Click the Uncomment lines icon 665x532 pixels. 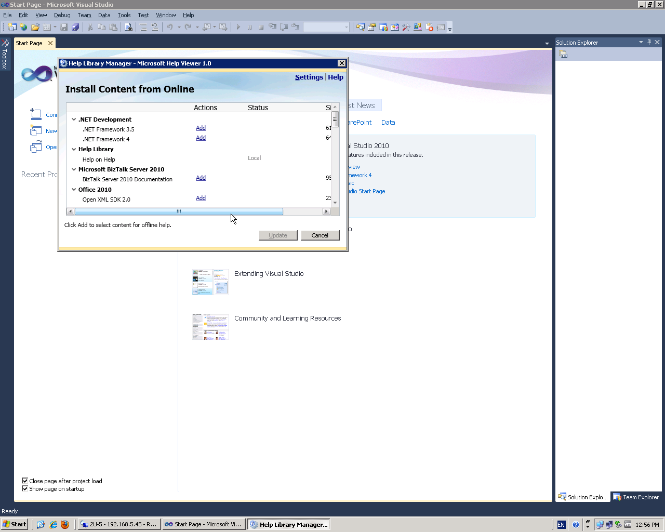(x=155, y=27)
